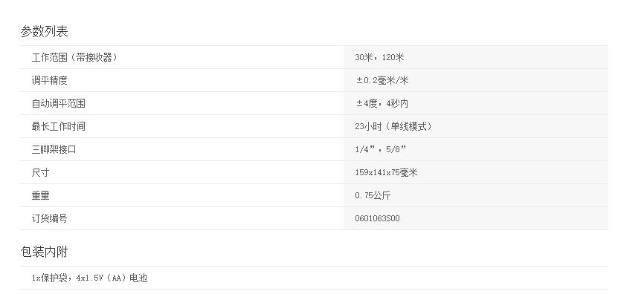Select the 三脚架接口 row label
Viewport: 618px width, 294px height.
54,149
